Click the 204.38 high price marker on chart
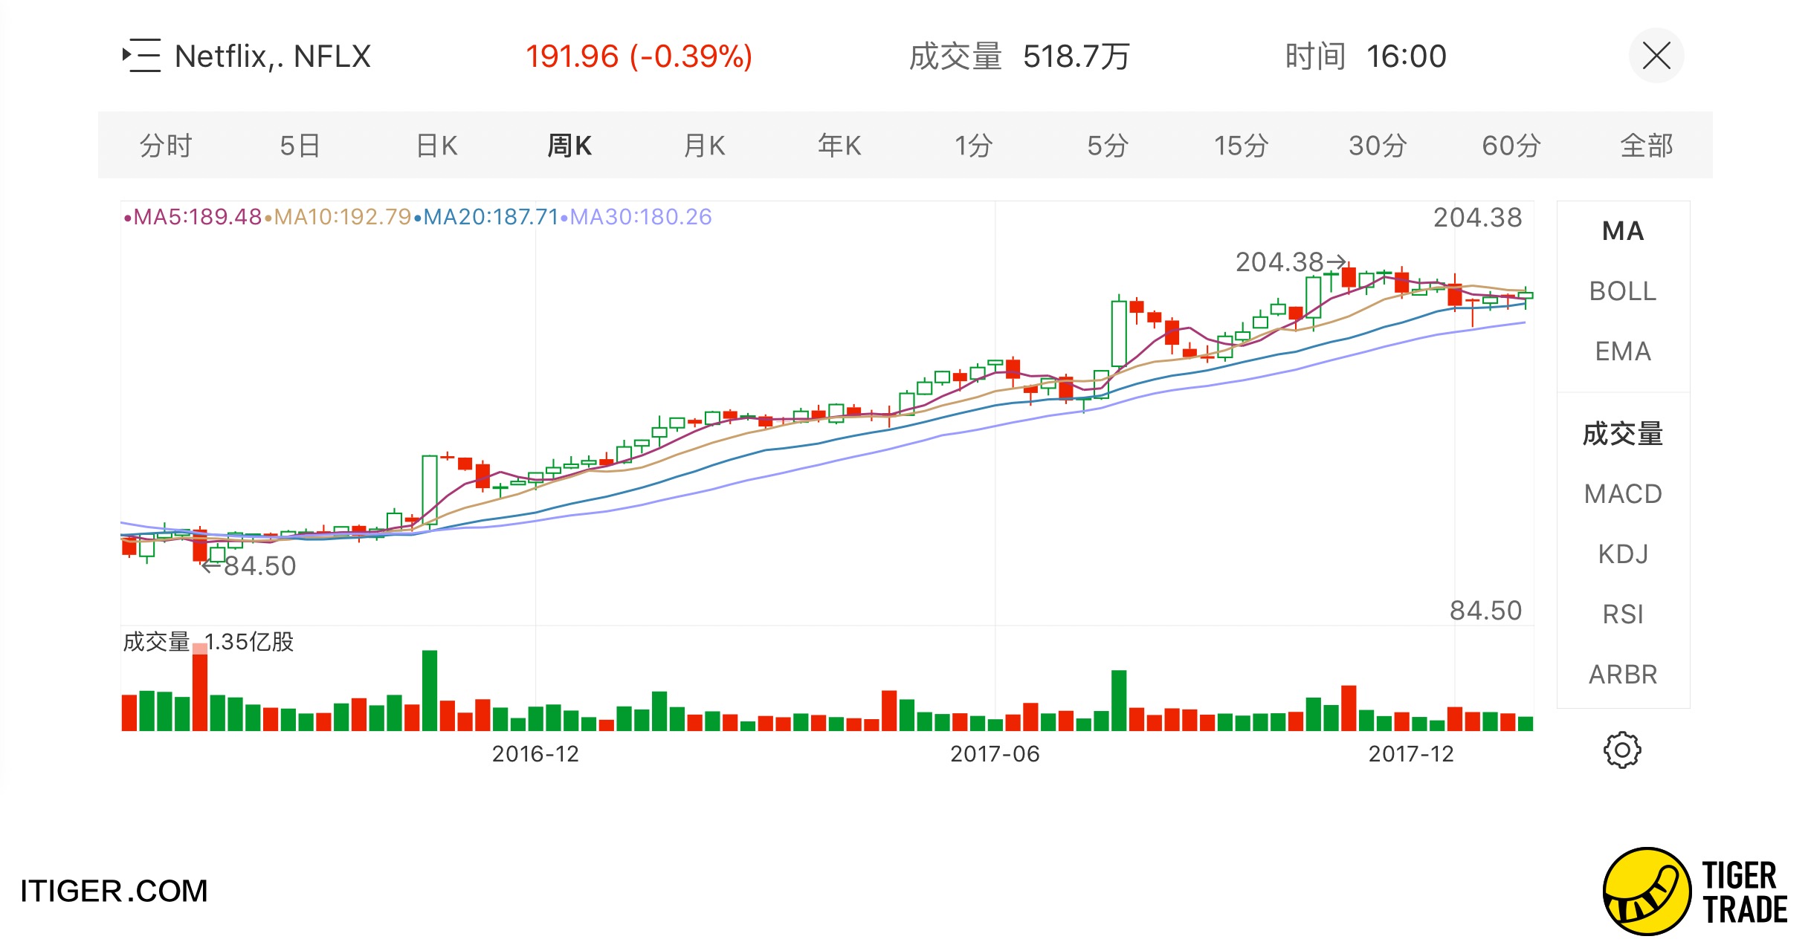Screen dimensions: 1811x945 point(1291,262)
